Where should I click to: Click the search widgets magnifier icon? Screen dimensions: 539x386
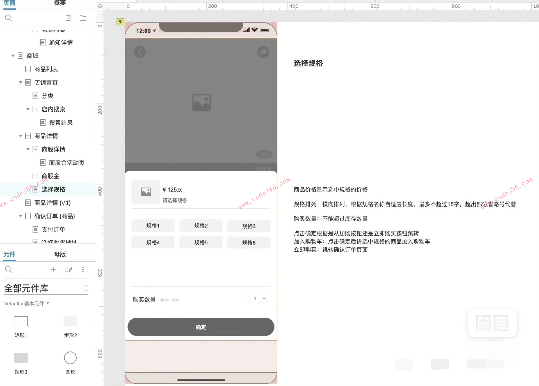(x=8, y=269)
